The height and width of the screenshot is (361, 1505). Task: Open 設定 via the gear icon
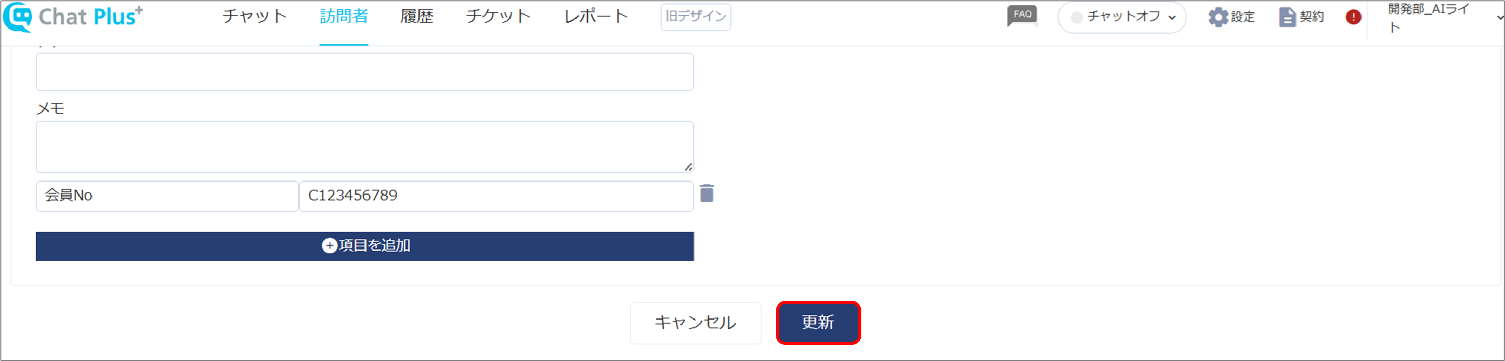click(1218, 17)
